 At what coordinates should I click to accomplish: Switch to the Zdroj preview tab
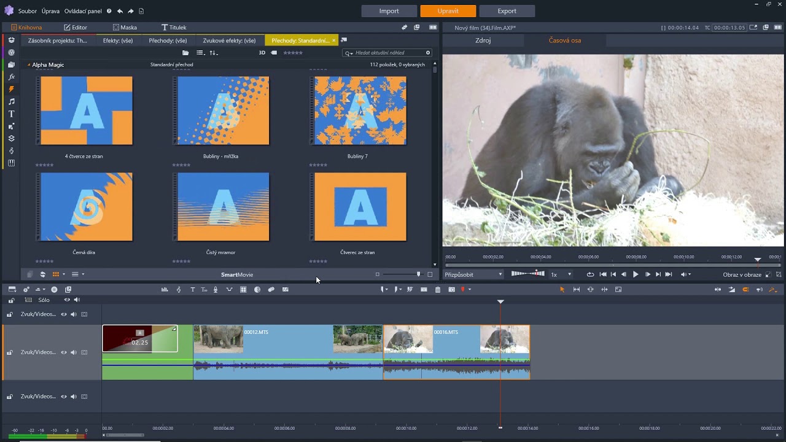click(483, 41)
